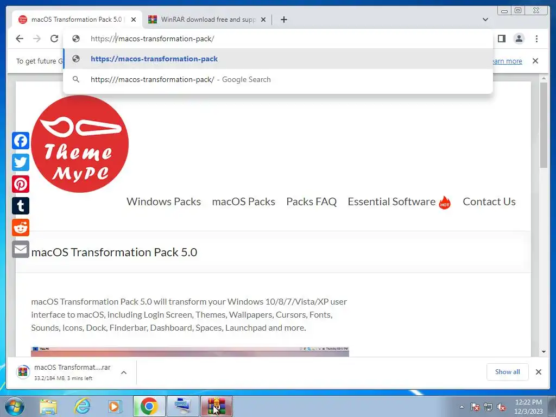
Task: Share page on Tumblr
Action: tap(21, 206)
